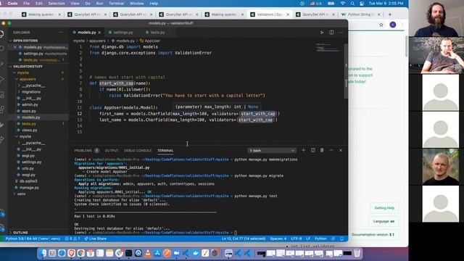Click the browser page vertical scrollbar

coord(406,46)
